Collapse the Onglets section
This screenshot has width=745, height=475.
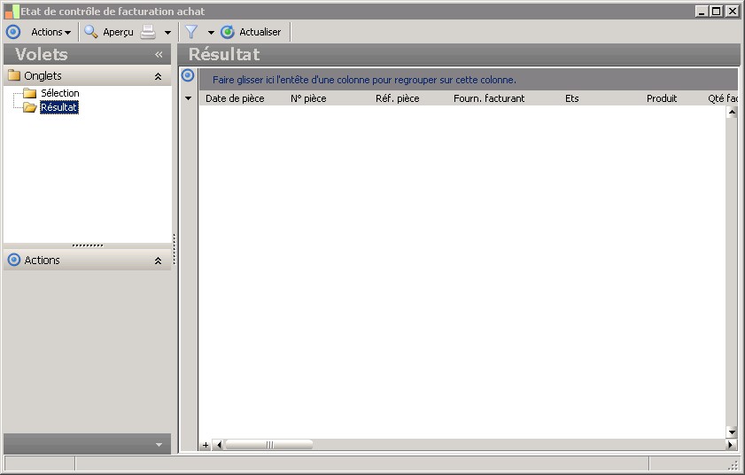159,76
